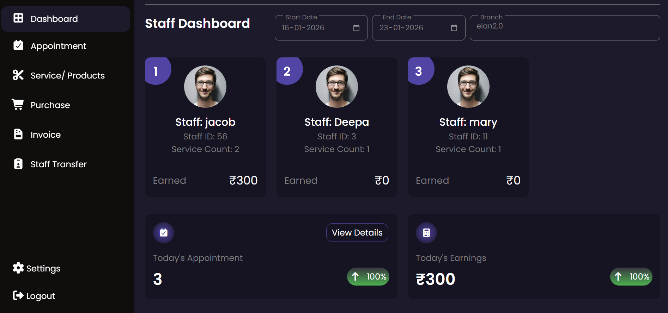Viewport: 668px width, 313px height.
Task: Click the Purchase shopping cart icon
Action: (18, 104)
